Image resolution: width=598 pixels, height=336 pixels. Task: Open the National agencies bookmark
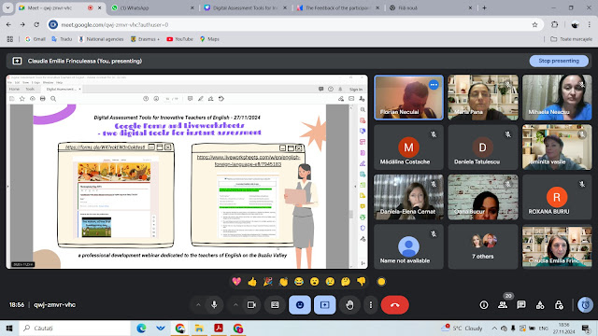pyautogui.click(x=101, y=39)
